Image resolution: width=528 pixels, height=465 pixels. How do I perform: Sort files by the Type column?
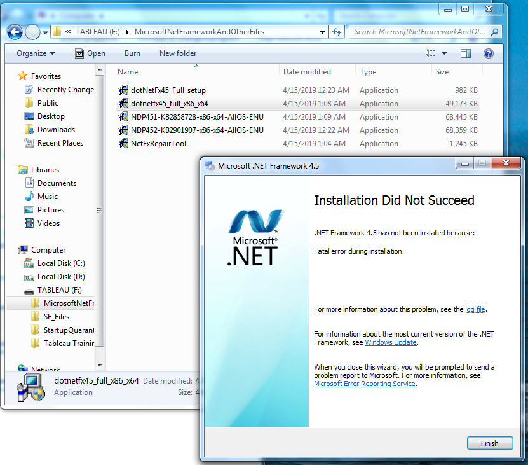[368, 72]
